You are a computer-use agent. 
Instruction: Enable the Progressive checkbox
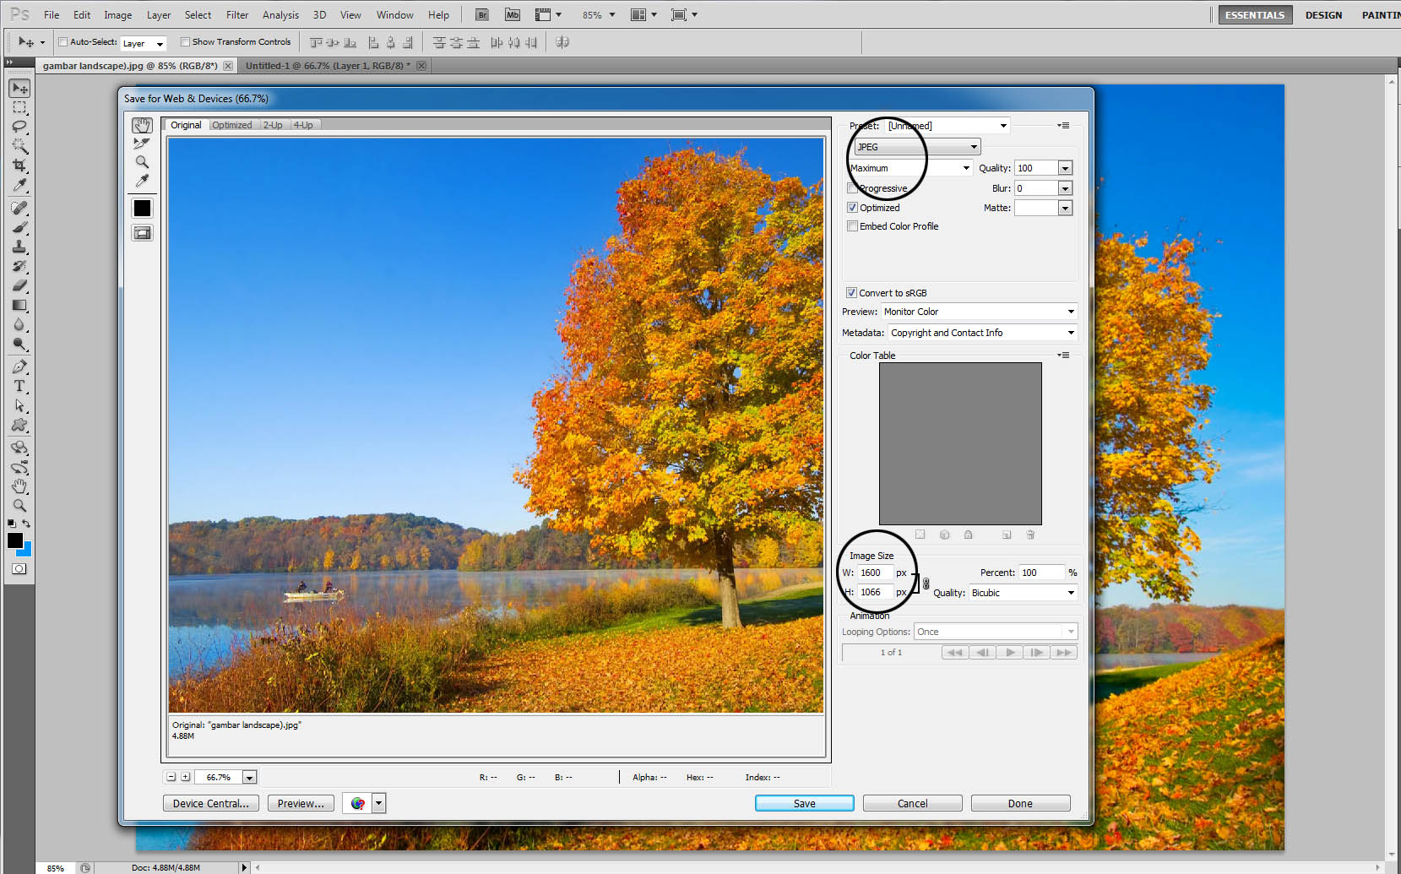(x=853, y=187)
